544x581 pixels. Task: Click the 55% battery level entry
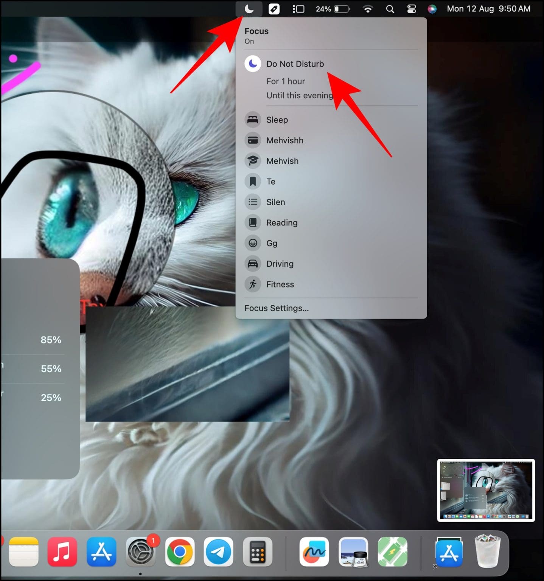pyautogui.click(x=51, y=369)
